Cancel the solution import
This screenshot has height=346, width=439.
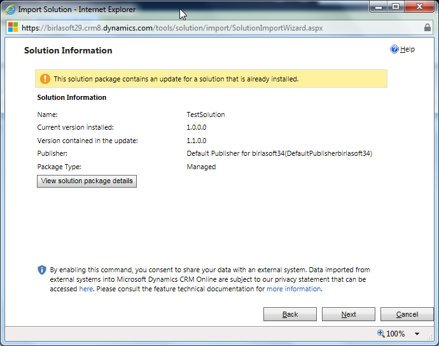(x=407, y=314)
